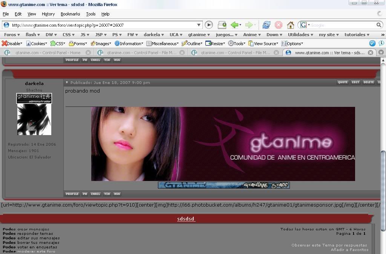The width and height of the screenshot is (386, 254).
Task: Click the darkela username link
Action: (34, 84)
